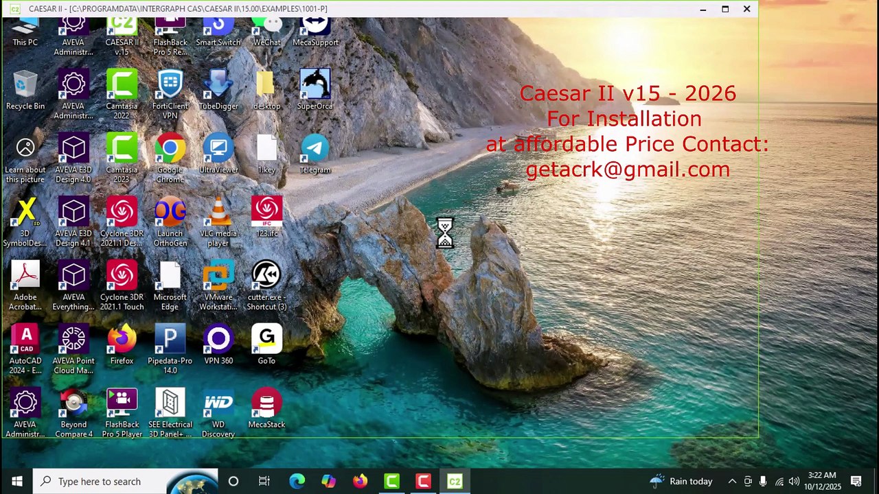Click the VMware Workstation desktop icon
879x494 pixels.
(218, 286)
